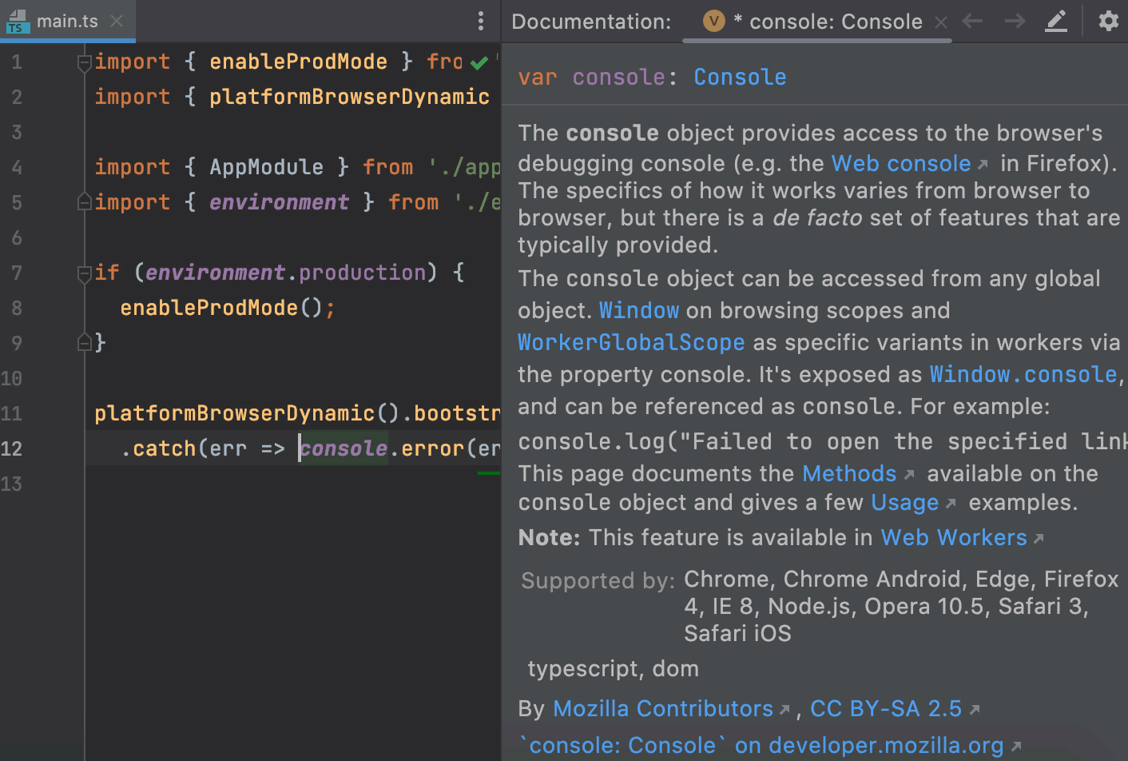Click the TypeScript file icon on main.ts tab
The height and width of the screenshot is (761, 1128).
tap(16, 22)
